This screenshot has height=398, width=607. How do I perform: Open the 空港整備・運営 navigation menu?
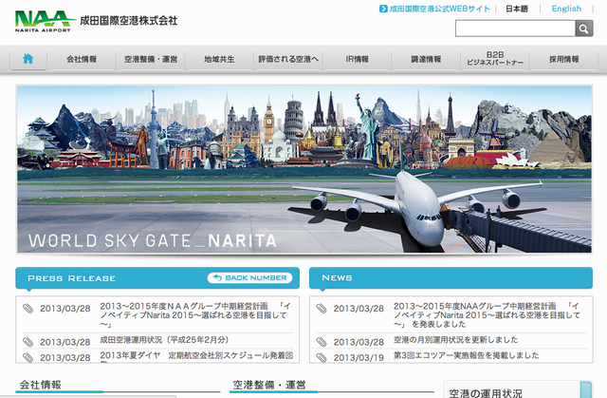point(151,59)
